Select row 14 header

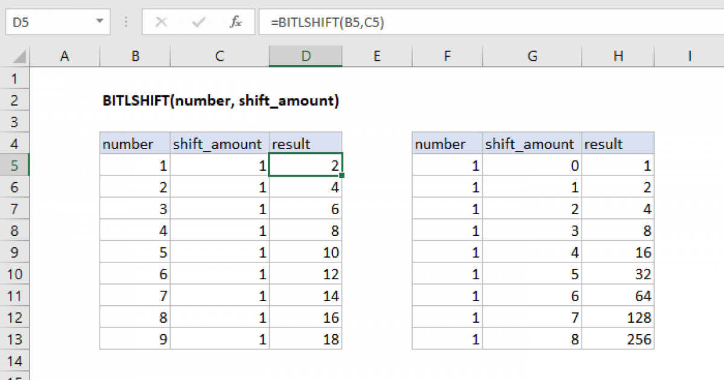[x=15, y=361]
